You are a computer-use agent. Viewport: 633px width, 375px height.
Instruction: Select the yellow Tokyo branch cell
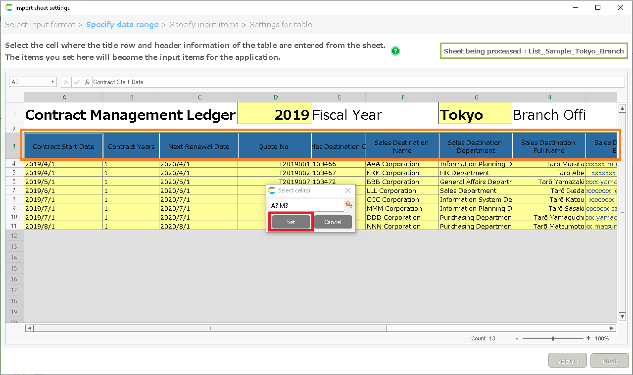pos(475,115)
